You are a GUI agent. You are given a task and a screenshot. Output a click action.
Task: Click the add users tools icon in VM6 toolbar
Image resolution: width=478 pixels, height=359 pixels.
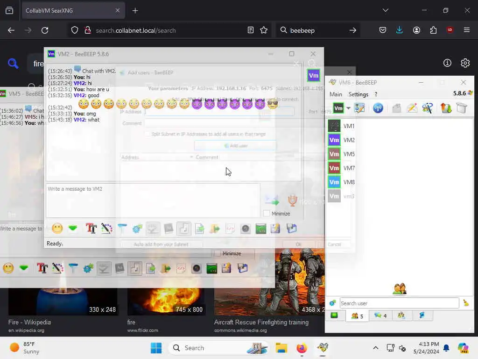click(428, 108)
